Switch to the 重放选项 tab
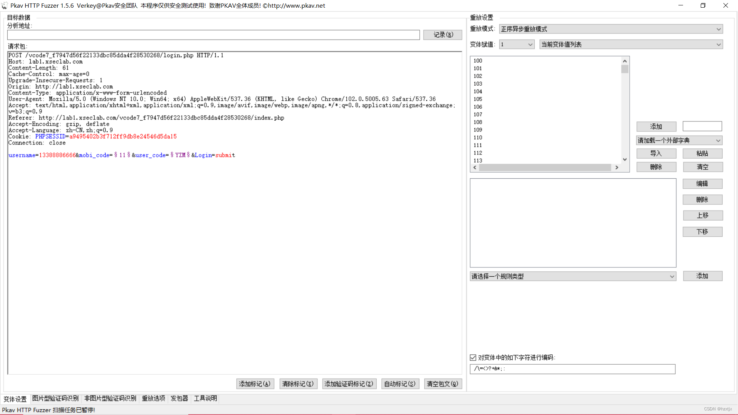738x415 pixels. point(153,398)
